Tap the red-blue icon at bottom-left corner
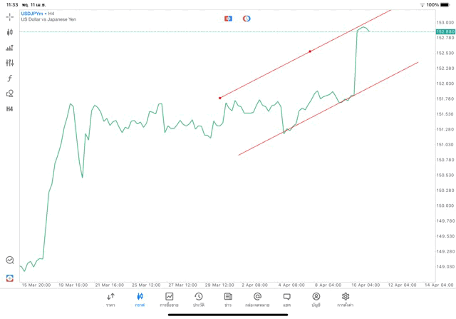Viewport: 456px width, 319px height. pos(9,278)
